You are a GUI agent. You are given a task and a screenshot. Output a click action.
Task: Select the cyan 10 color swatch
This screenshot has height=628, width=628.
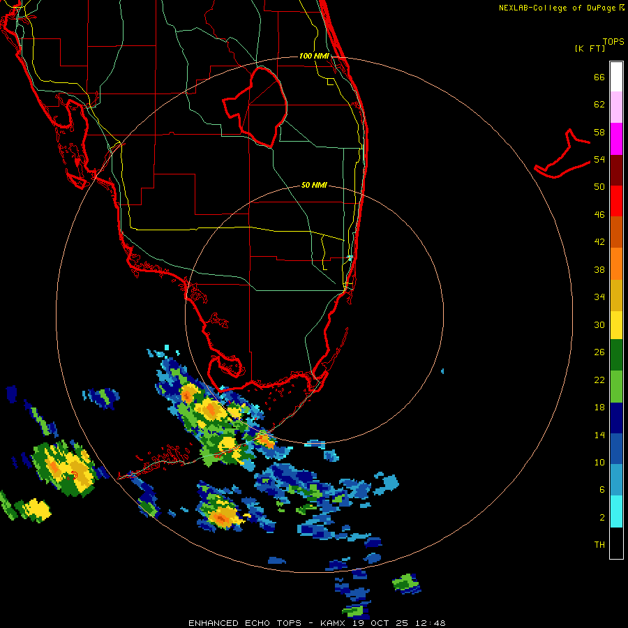click(616, 511)
